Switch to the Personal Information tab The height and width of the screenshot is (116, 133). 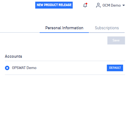pyautogui.click(x=64, y=28)
